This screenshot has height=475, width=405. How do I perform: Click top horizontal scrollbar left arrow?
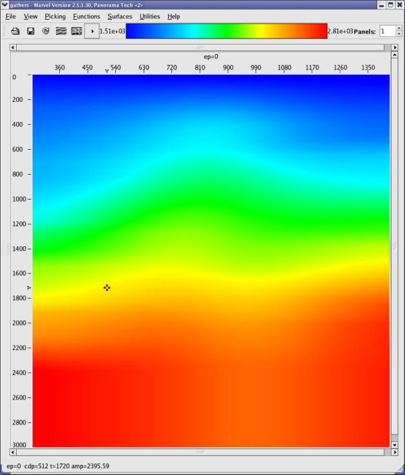coord(13,47)
